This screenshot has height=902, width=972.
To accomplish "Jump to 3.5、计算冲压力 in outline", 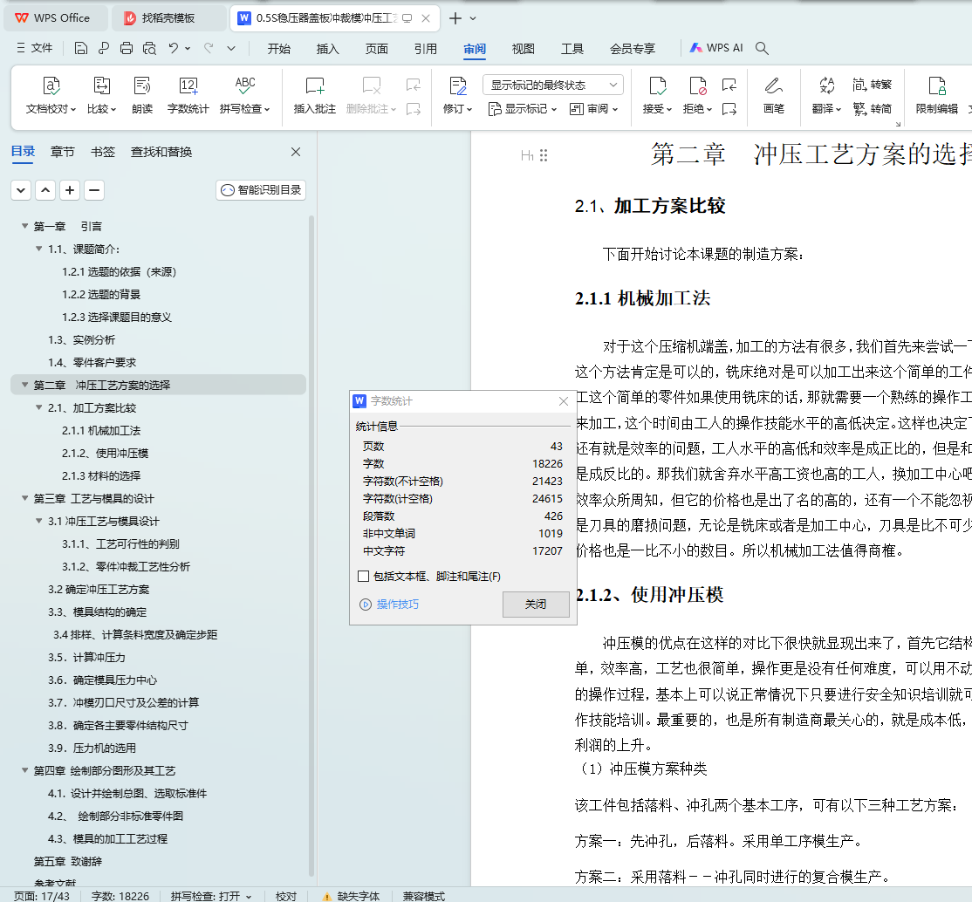I will 86,657.
